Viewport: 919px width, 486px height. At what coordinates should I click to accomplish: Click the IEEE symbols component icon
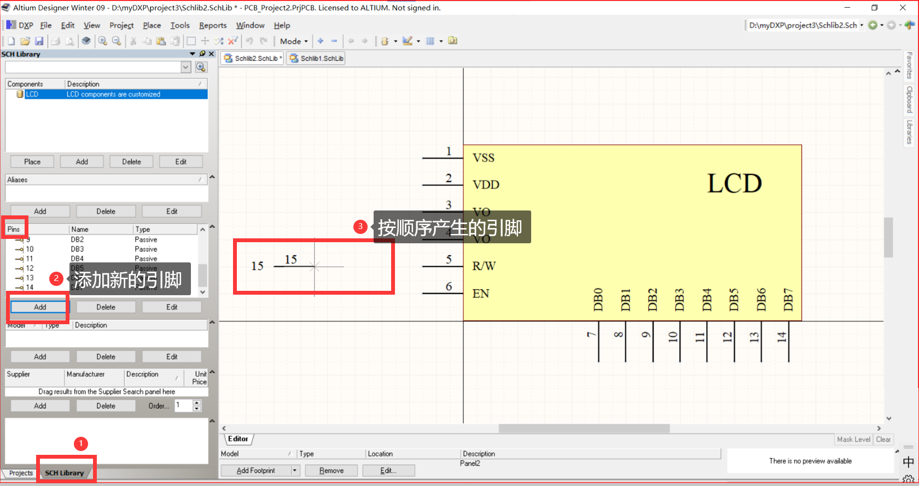click(385, 41)
